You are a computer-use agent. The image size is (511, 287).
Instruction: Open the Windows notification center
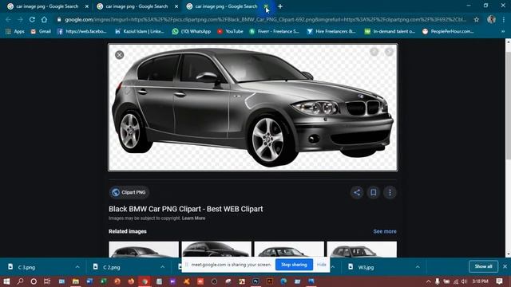[499, 281]
